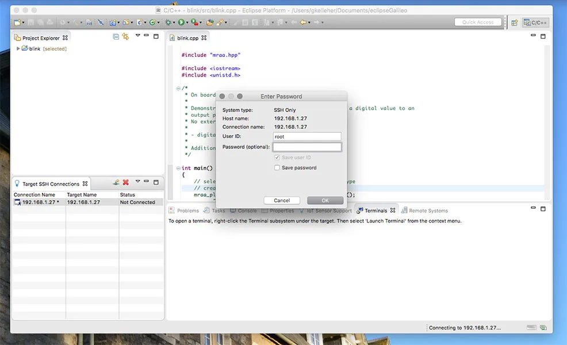Click the green Run button in toolbar
567x345 pixels.
(181, 22)
